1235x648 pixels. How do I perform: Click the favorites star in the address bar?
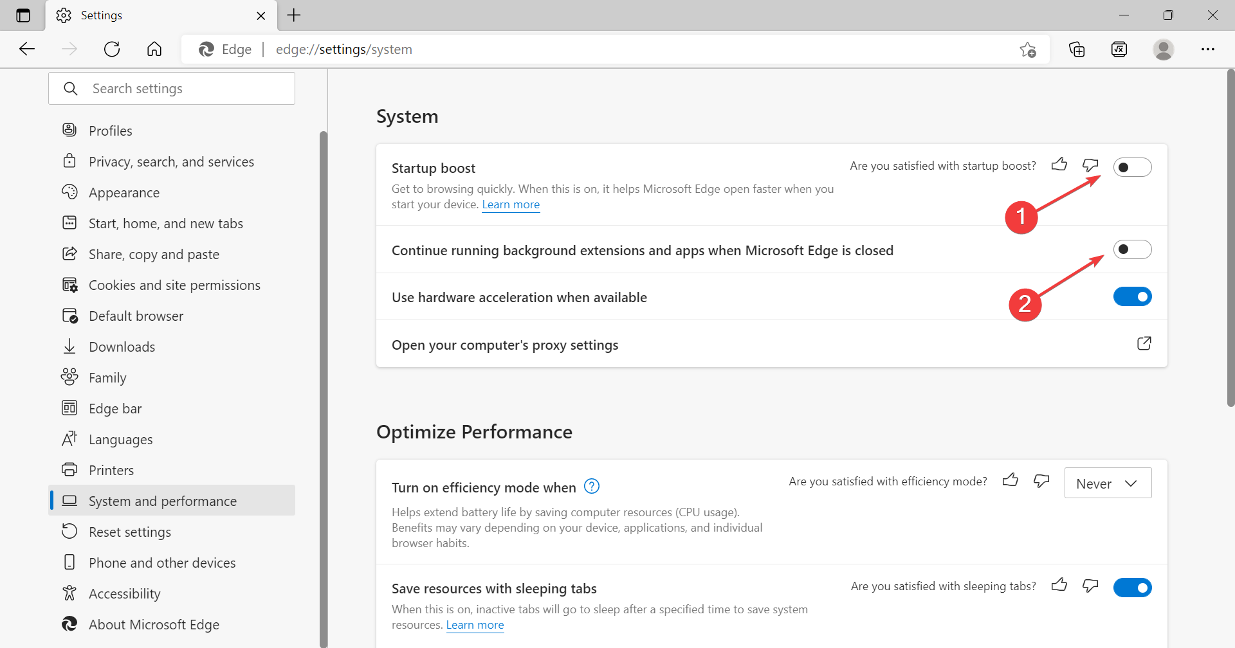click(1027, 49)
